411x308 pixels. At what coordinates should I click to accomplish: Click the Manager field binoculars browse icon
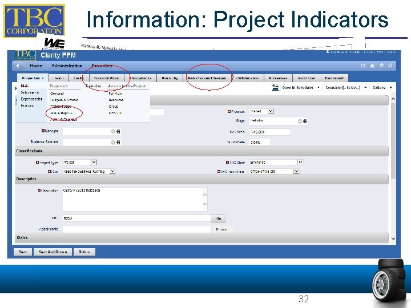tap(118, 132)
